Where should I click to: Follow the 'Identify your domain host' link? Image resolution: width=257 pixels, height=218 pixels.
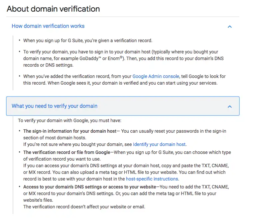pyautogui.click(x=159, y=144)
